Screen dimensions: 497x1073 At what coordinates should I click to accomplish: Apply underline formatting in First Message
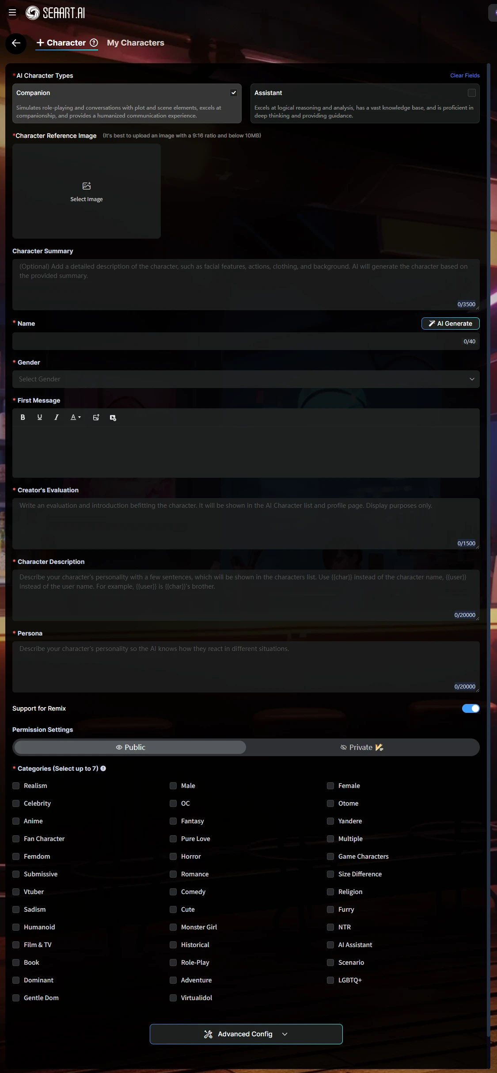(x=40, y=417)
